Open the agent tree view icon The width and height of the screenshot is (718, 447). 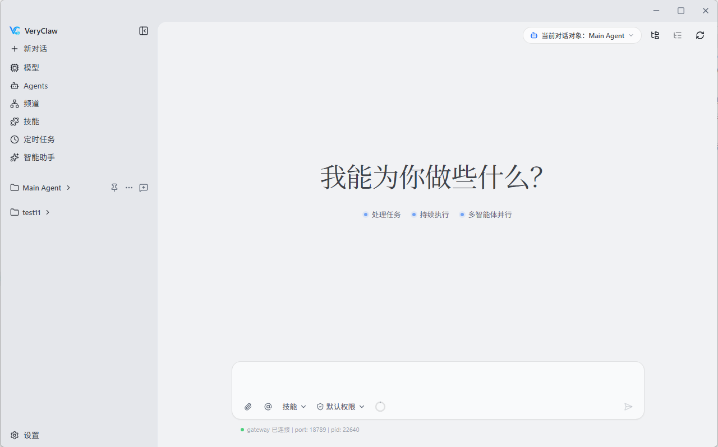click(x=655, y=35)
